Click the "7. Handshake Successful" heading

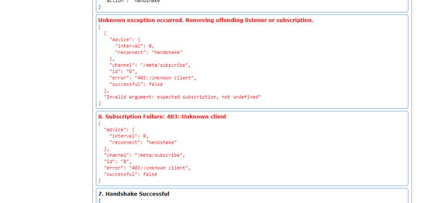(134, 194)
